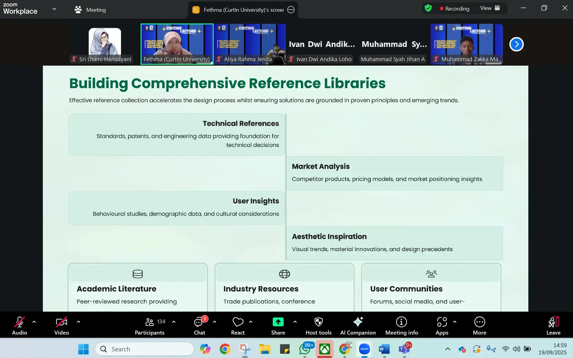
Task: Open the Participants panel
Action: (150, 325)
